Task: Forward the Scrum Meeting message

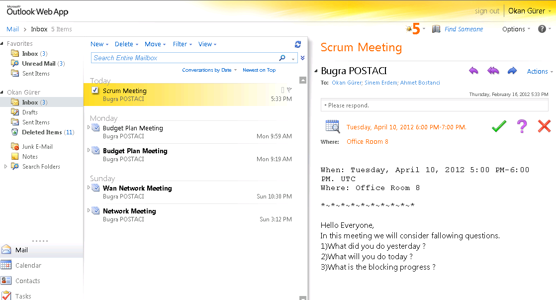Action: click(512, 71)
